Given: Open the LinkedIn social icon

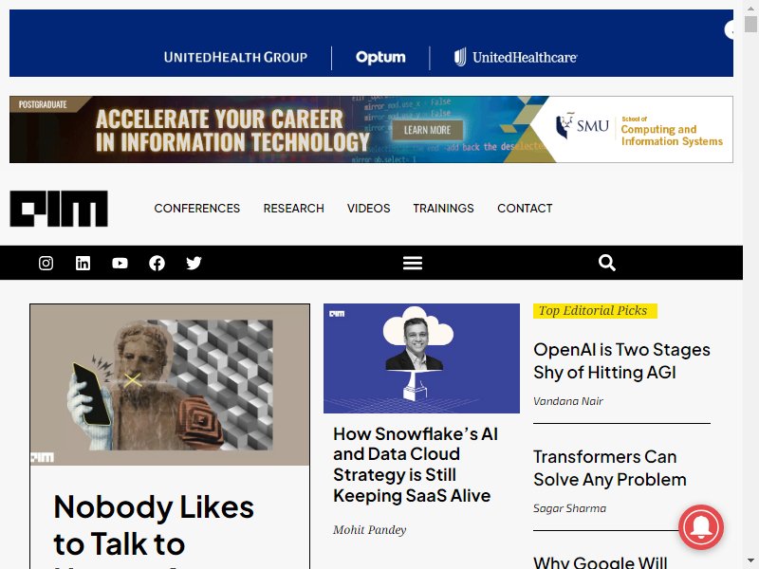Looking at the screenshot, I should (x=83, y=264).
